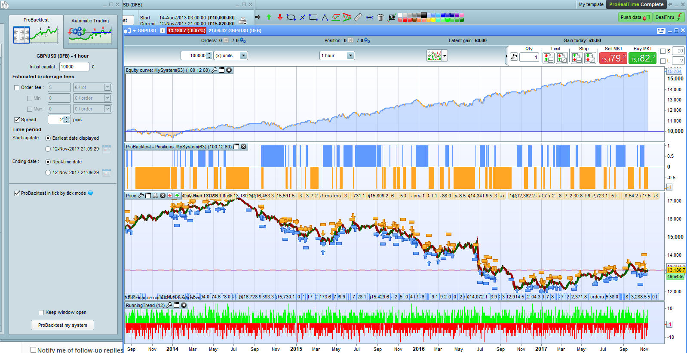Viewport: 687px width, 353px height.
Task: Click the add indicator chart icon
Action: tap(434, 55)
